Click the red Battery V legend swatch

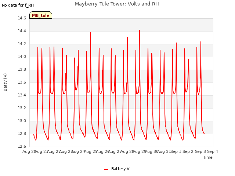[x=106, y=169]
